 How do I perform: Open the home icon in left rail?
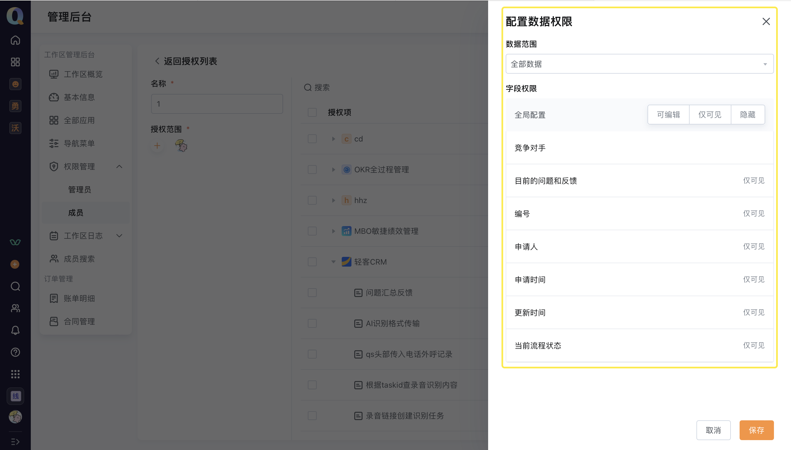pos(15,40)
